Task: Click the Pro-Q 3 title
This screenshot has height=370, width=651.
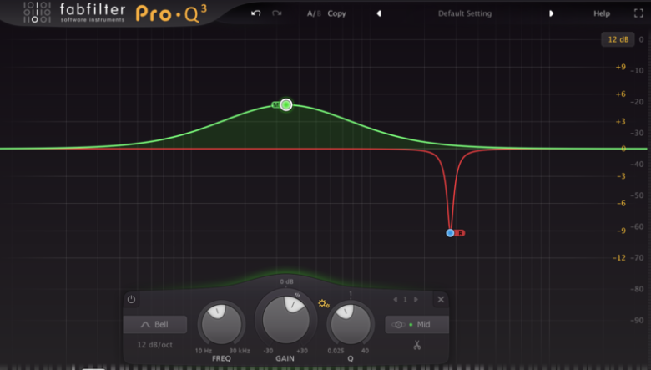Action: pyautogui.click(x=171, y=13)
